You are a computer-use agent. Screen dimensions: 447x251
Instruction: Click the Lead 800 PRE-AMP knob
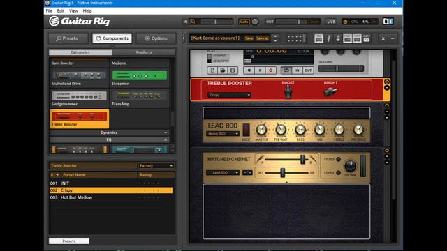(x=281, y=130)
